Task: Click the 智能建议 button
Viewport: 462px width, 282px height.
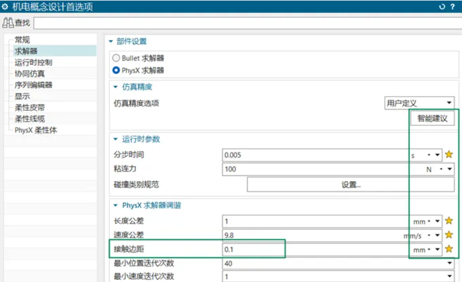Action: click(432, 119)
